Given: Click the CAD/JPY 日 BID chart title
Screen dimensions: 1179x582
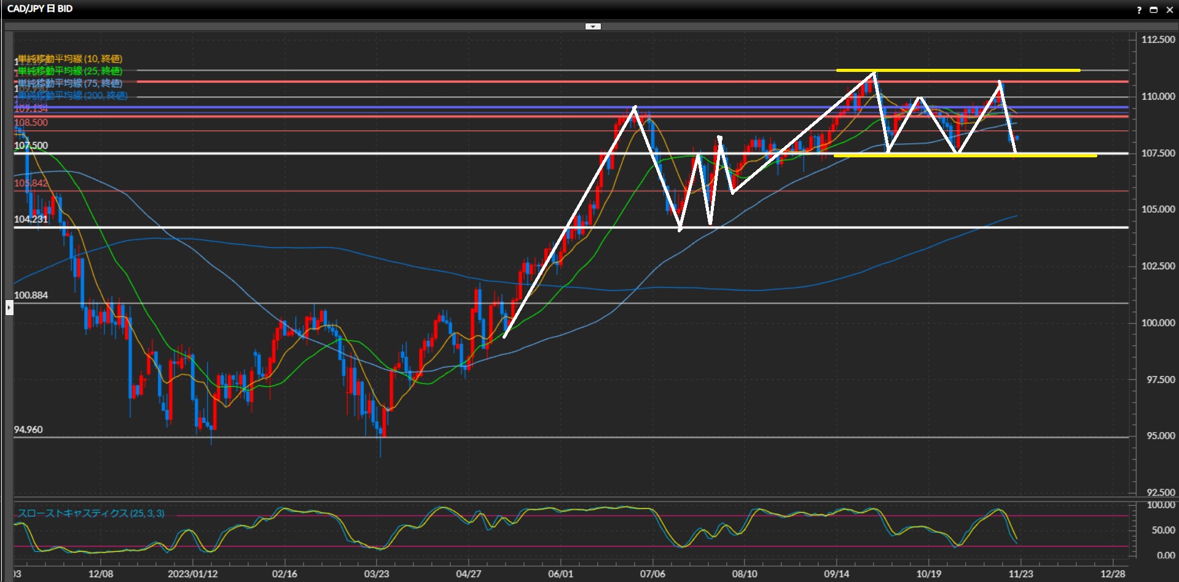Looking at the screenshot, I should tap(40, 9).
